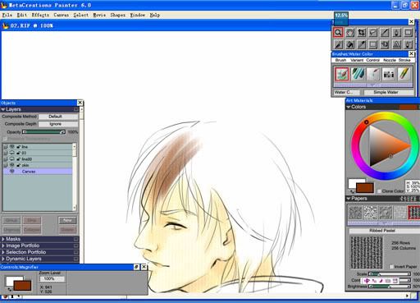Screen dimensions: 420x303
Task: Open the 'Simple Water' variant dropdown
Action: [389, 92]
